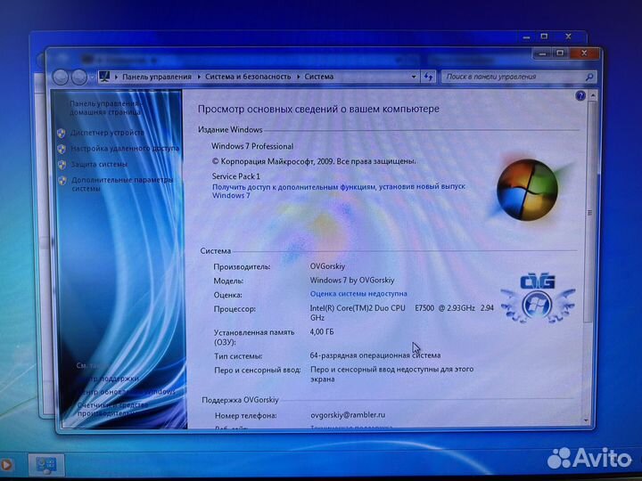
Task: Click the Forward navigation arrow button
Action: click(x=79, y=77)
